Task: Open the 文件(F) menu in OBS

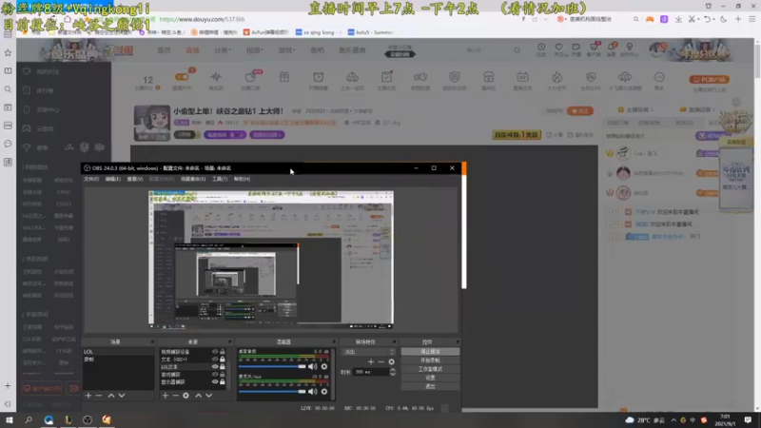Action: tap(91, 179)
